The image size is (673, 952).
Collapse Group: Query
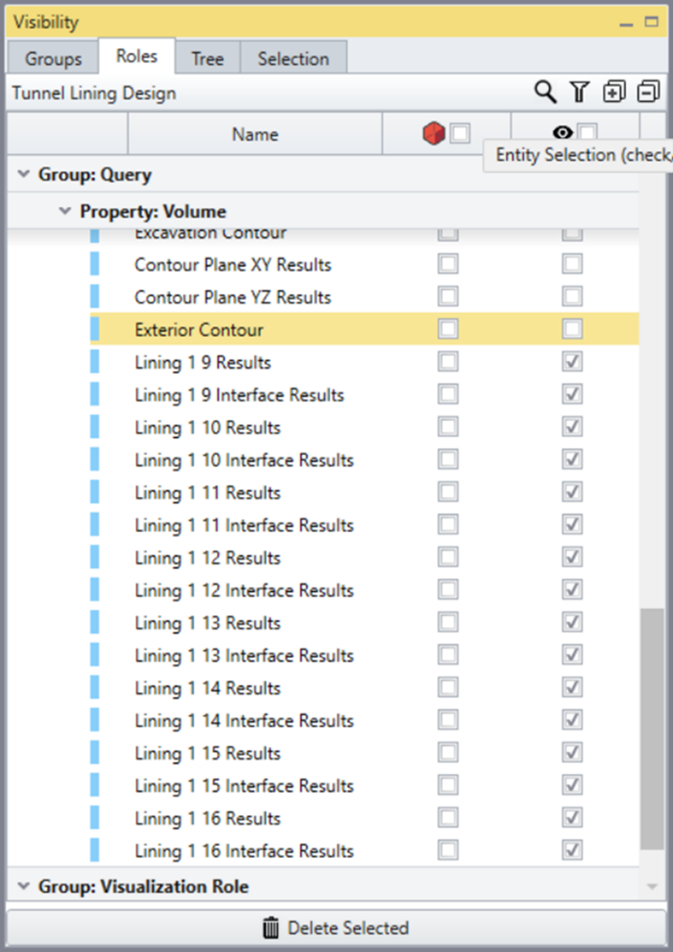pos(23,174)
